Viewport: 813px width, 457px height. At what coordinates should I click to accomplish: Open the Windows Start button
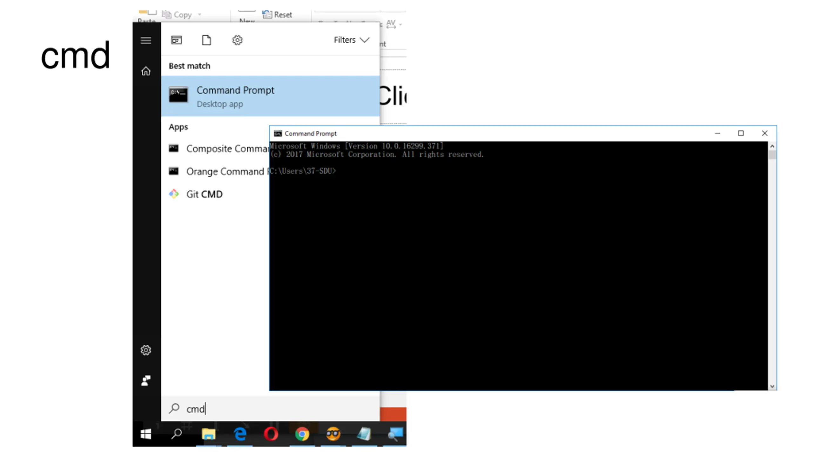click(x=146, y=434)
